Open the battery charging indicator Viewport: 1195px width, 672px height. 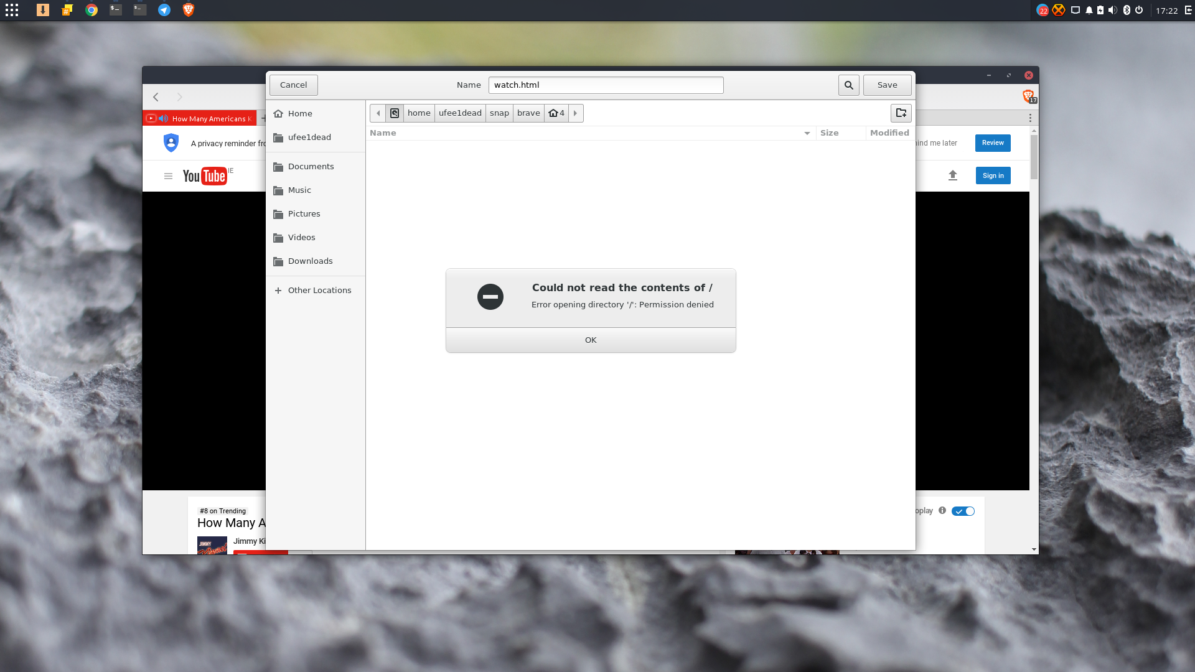1100,10
